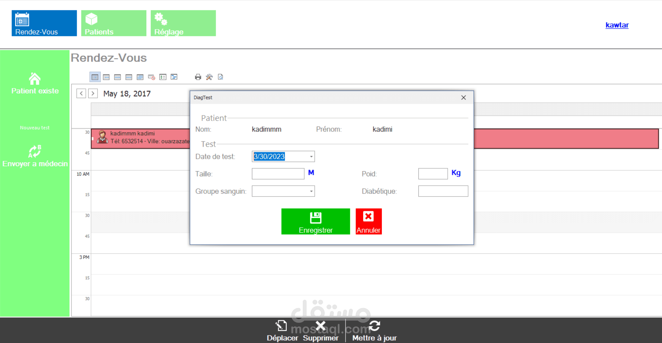Click the Prénom value kadimi
Screen dimensions: 662x343
382,129
